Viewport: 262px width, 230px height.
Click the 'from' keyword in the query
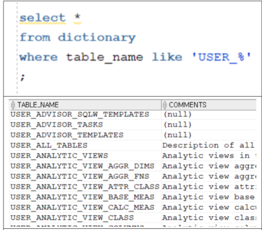(35, 37)
